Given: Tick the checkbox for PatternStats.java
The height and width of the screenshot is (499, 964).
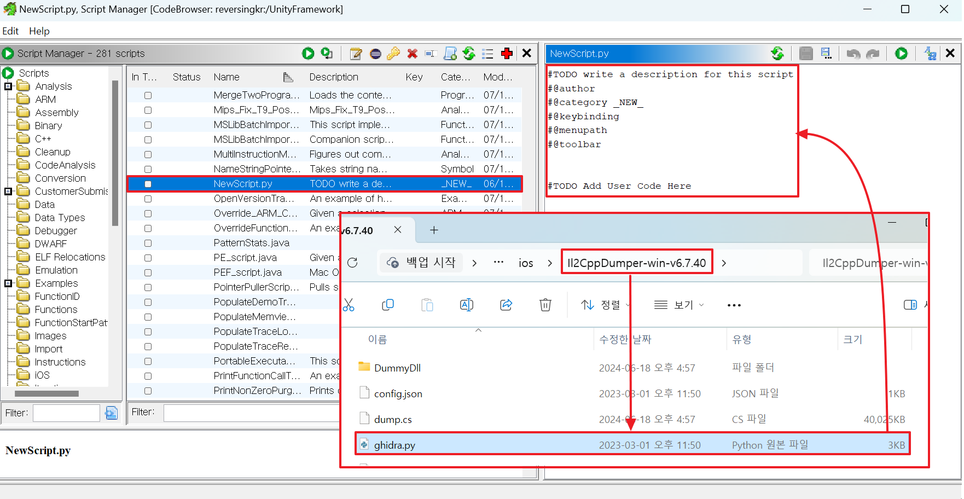Looking at the screenshot, I should 148,243.
